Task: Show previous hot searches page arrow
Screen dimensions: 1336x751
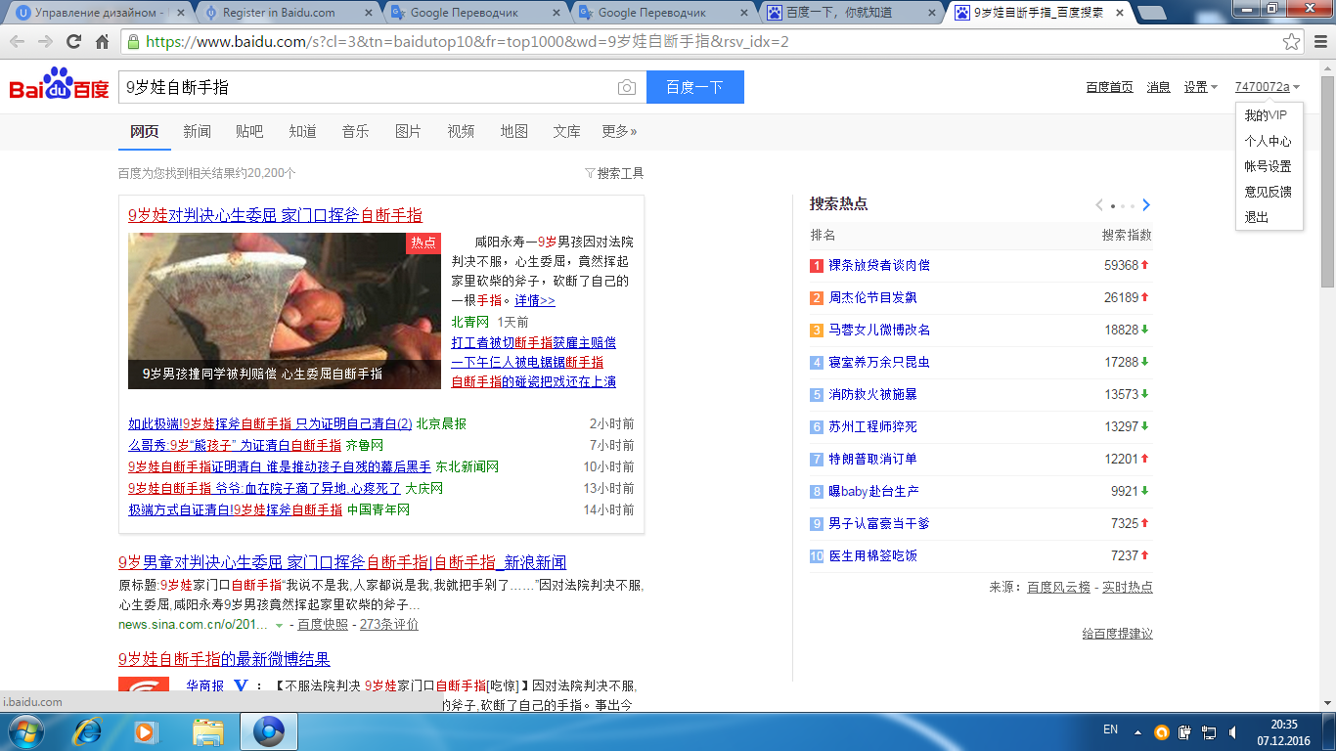Action: point(1099,205)
